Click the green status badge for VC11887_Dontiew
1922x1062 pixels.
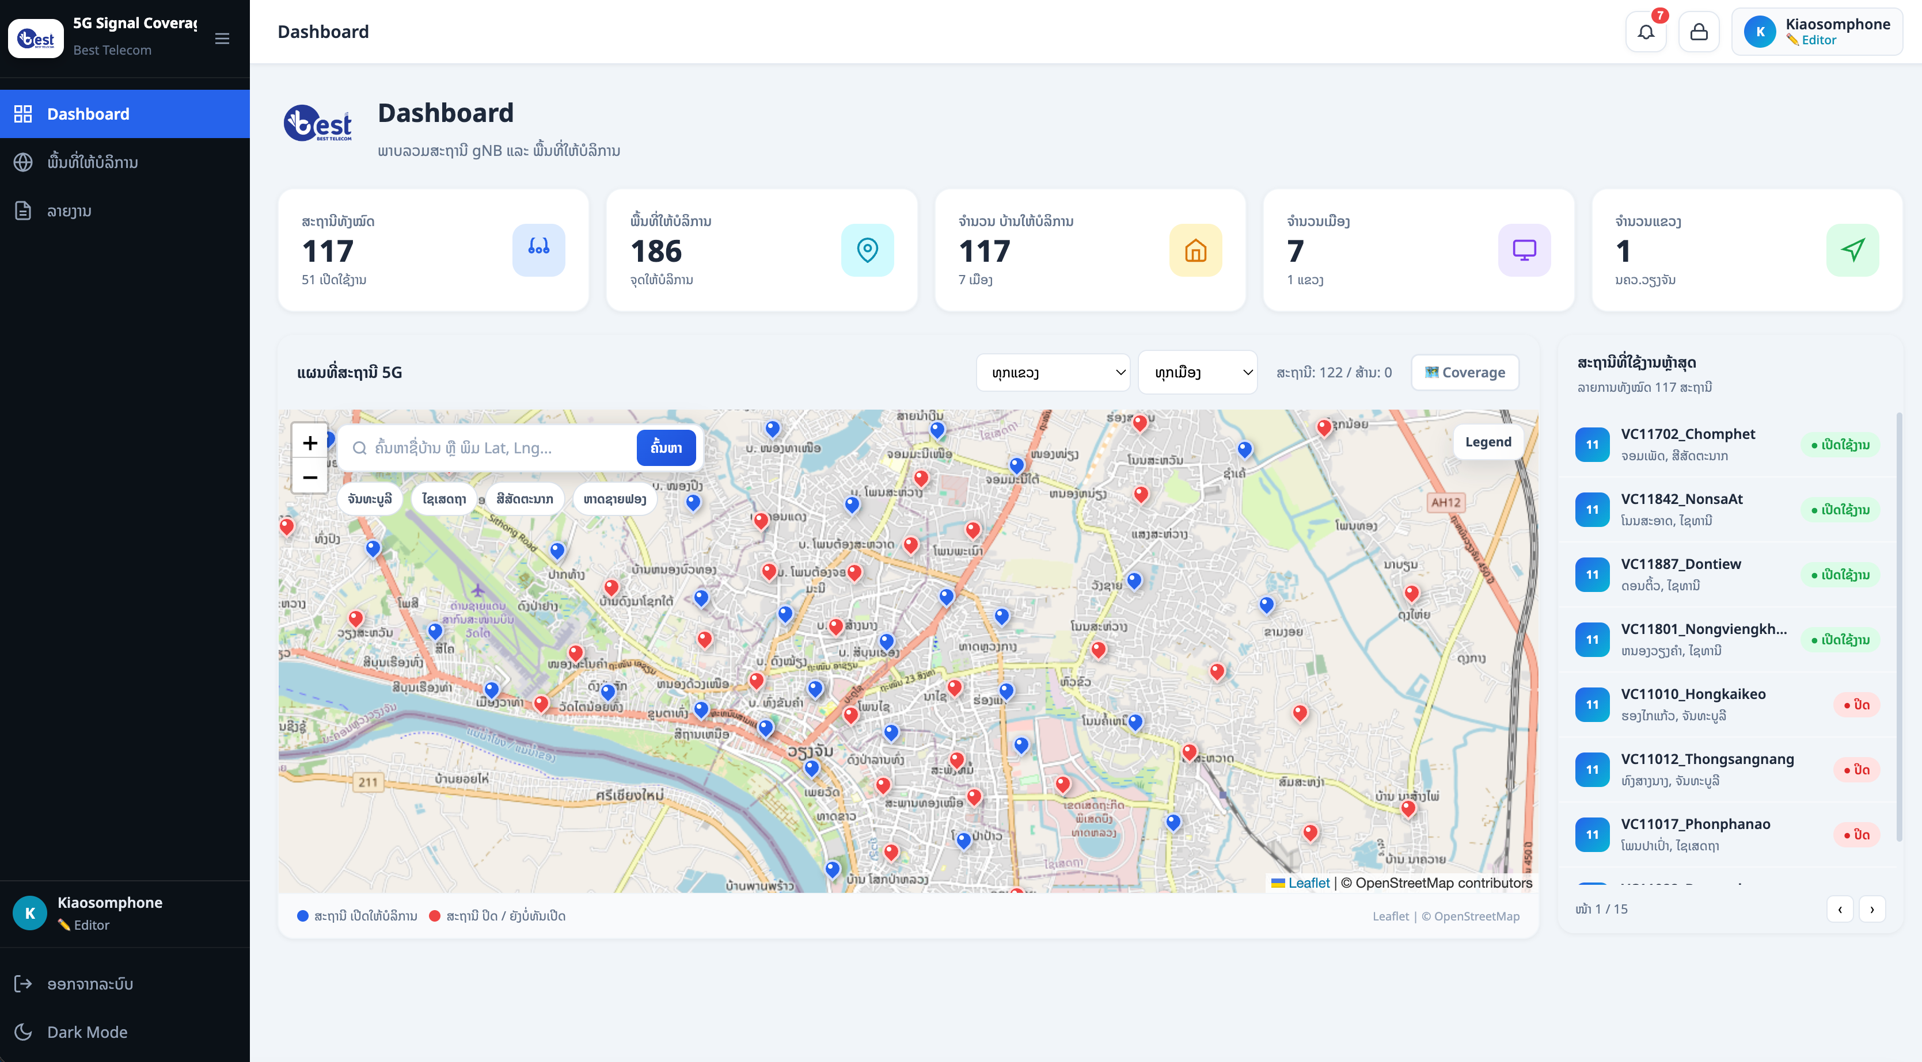coord(1840,575)
